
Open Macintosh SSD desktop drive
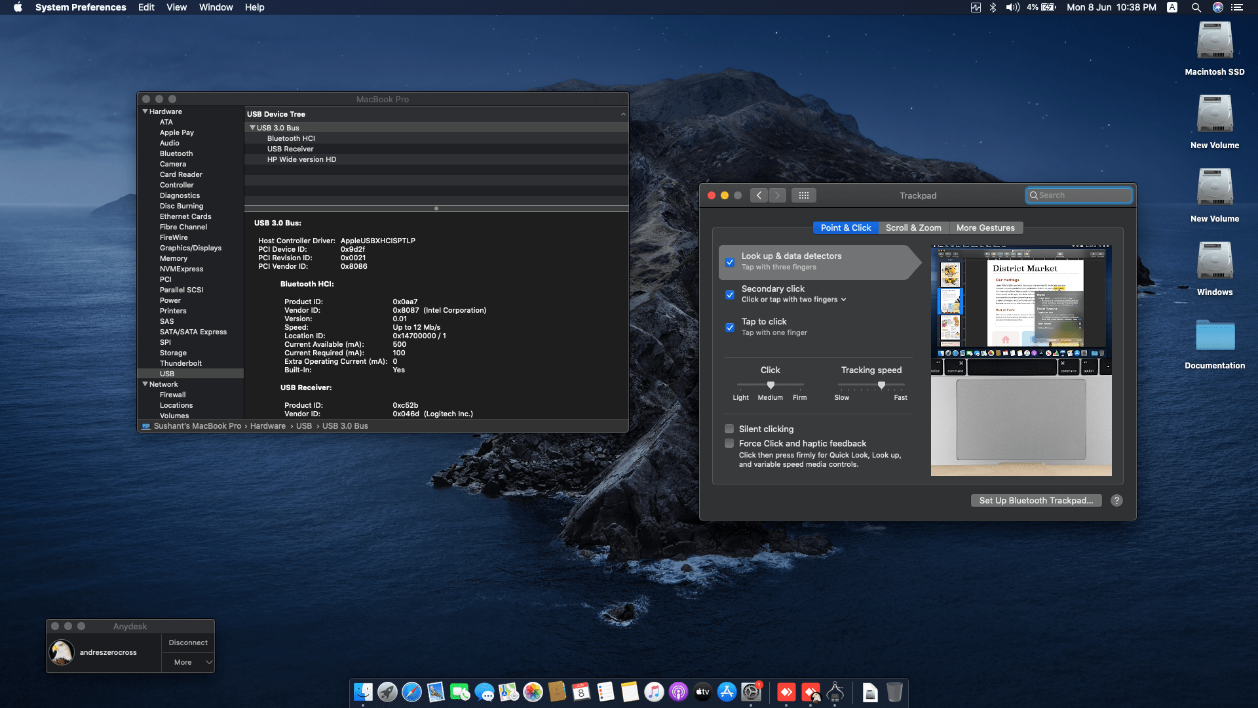tap(1215, 49)
